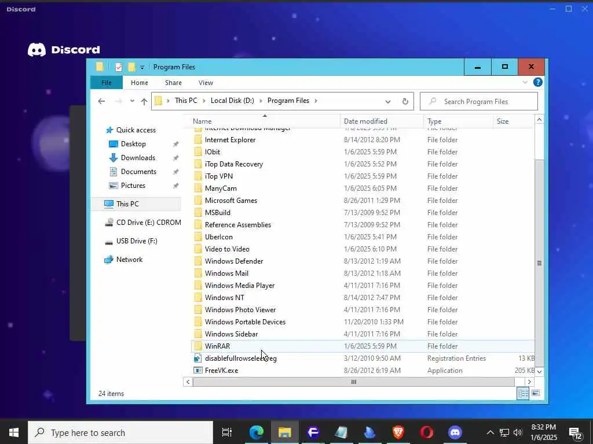
Task: Select the Windows Mail folder icon
Action: click(x=198, y=273)
